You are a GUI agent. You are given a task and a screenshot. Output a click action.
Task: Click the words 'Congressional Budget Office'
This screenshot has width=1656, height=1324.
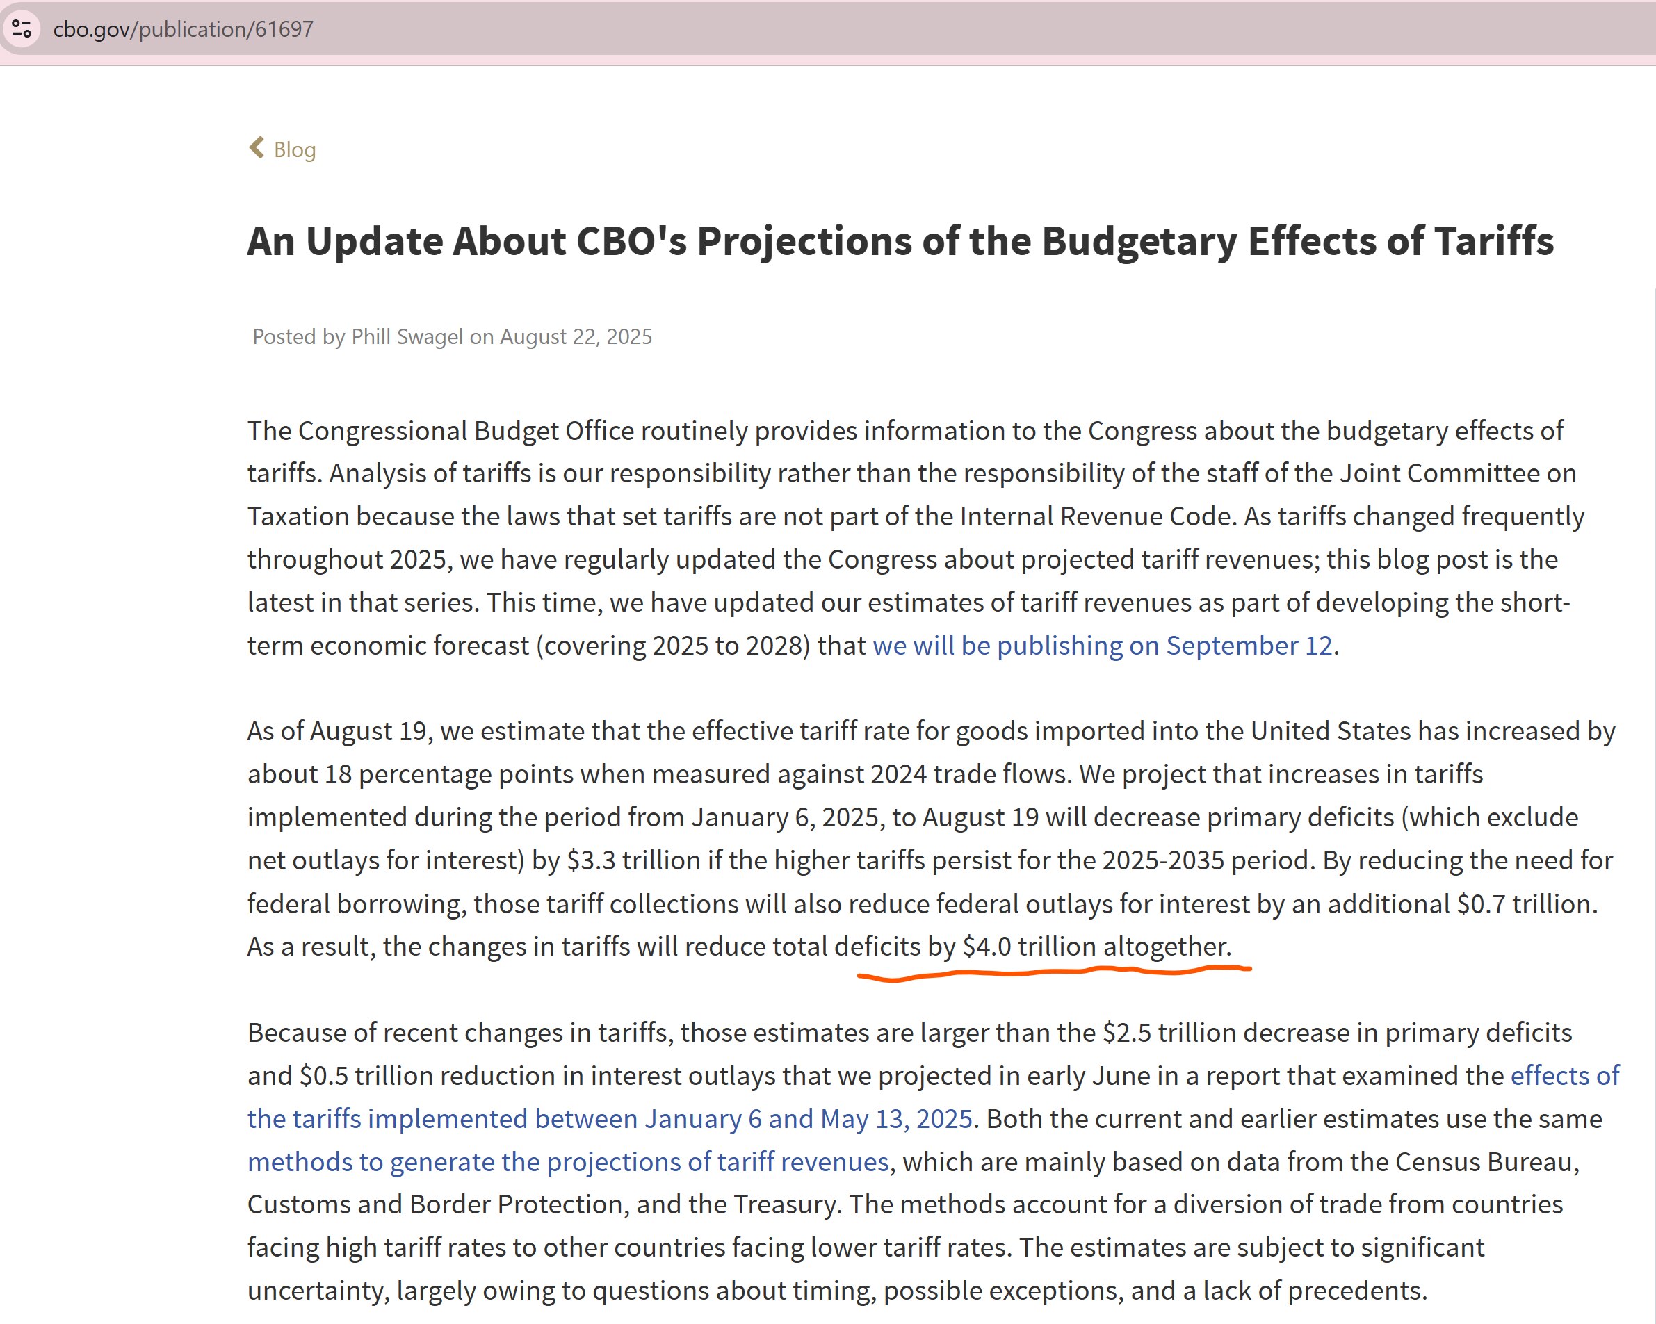pyautogui.click(x=466, y=430)
